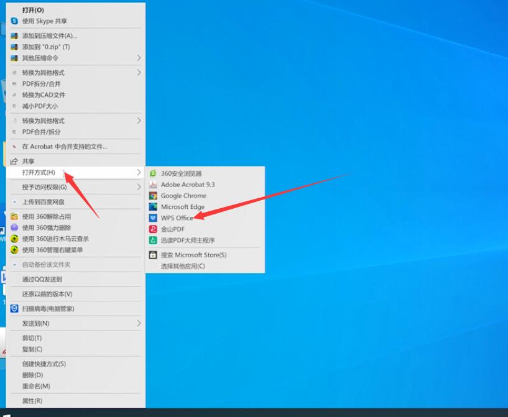Open 属性(R) properties entry
This screenshot has width=508, height=417.
(75, 401)
